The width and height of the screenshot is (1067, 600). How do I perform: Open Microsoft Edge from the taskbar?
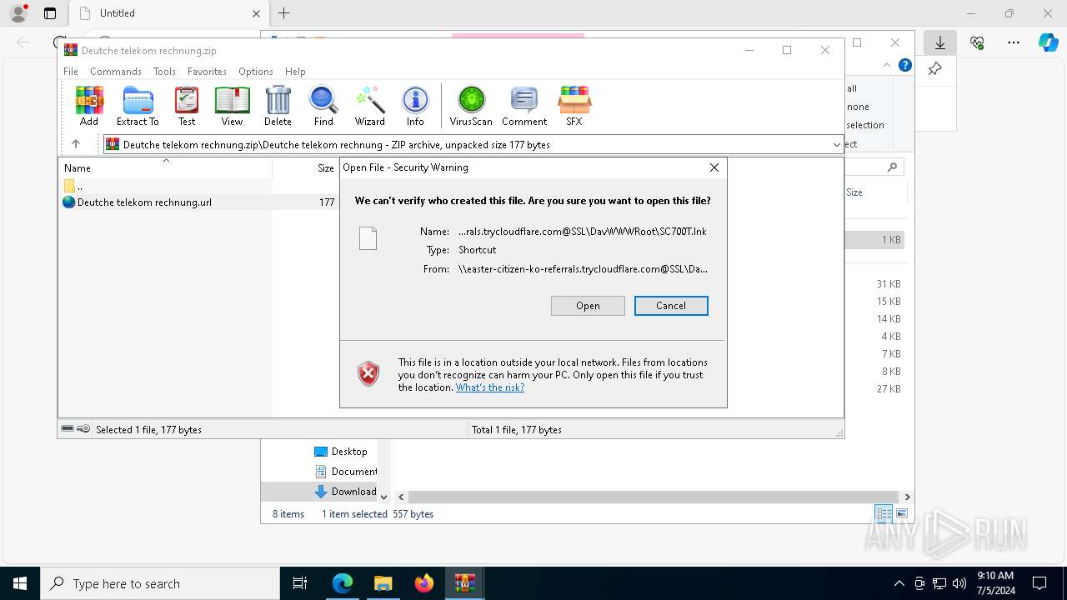pyautogui.click(x=343, y=583)
